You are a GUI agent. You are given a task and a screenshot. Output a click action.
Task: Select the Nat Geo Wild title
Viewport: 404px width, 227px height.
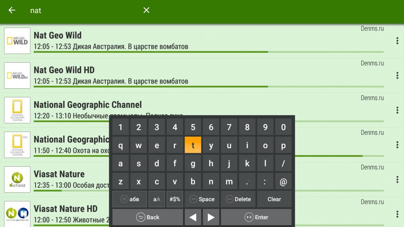pyautogui.click(x=58, y=35)
